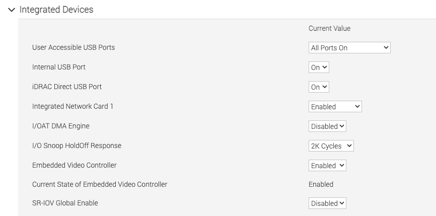Click the SR-IOV Global Enable label
Image resolution: width=436 pixels, height=216 pixels.
[x=65, y=203]
